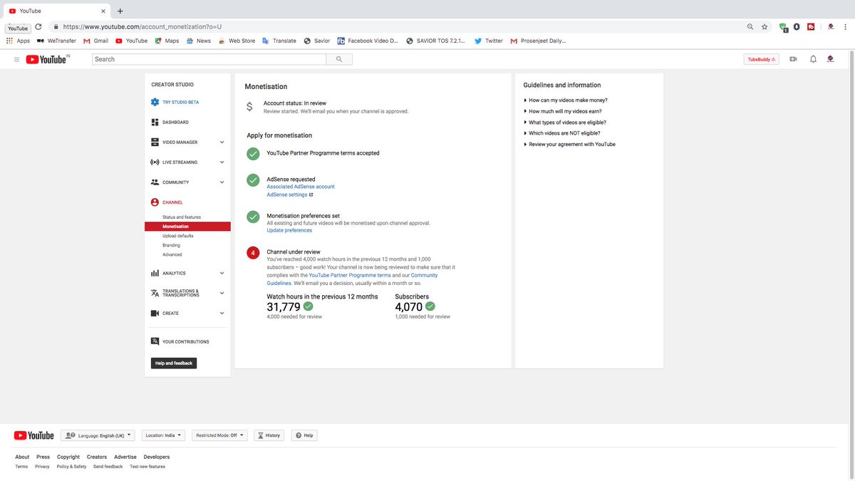
Task: Open Associated AdSense account link
Action: pyautogui.click(x=301, y=187)
